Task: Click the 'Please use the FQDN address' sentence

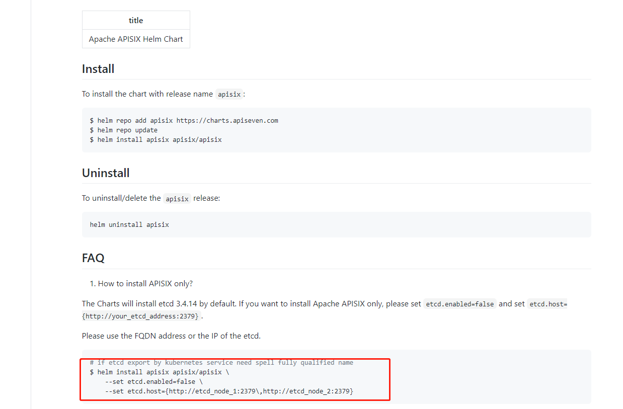Action: (x=171, y=336)
